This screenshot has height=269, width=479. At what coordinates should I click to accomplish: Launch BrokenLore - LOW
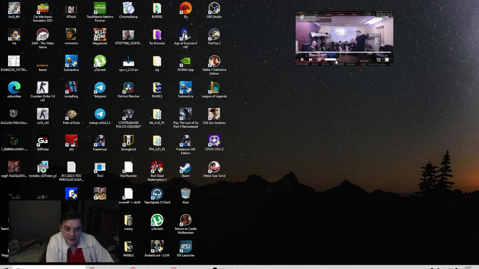point(157,249)
